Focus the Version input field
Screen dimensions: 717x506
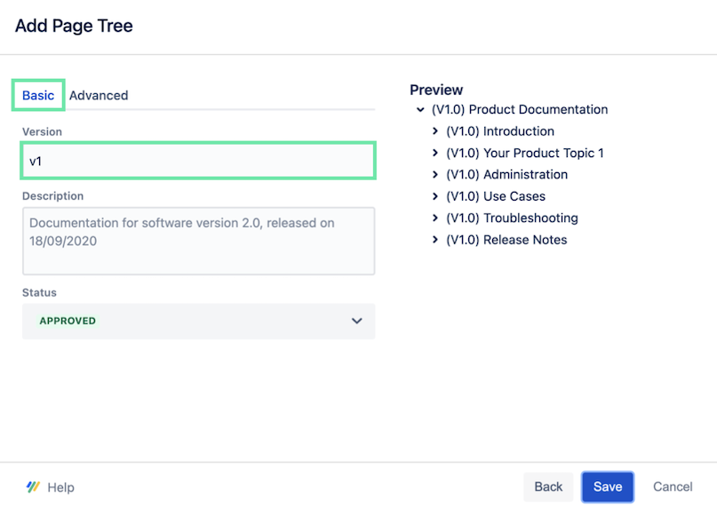pyautogui.click(x=198, y=161)
